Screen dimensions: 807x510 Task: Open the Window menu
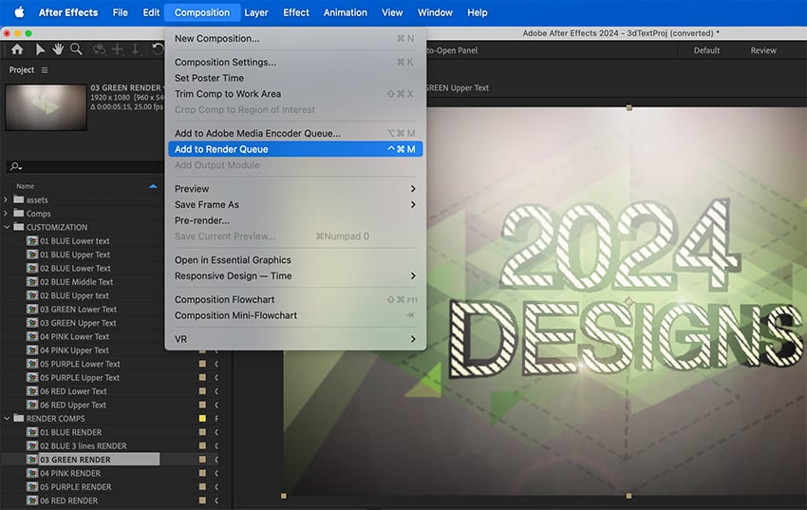tap(435, 12)
